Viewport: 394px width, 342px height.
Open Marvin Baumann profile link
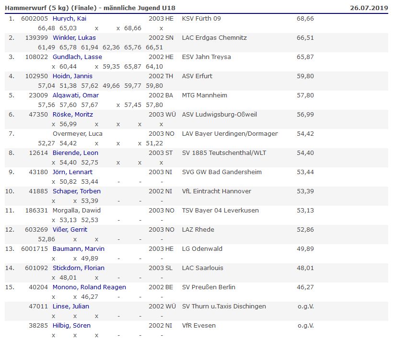pyautogui.click(x=78, y=249)
